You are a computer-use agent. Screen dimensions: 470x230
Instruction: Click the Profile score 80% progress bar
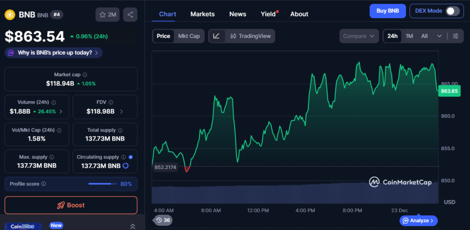(102, 184)
